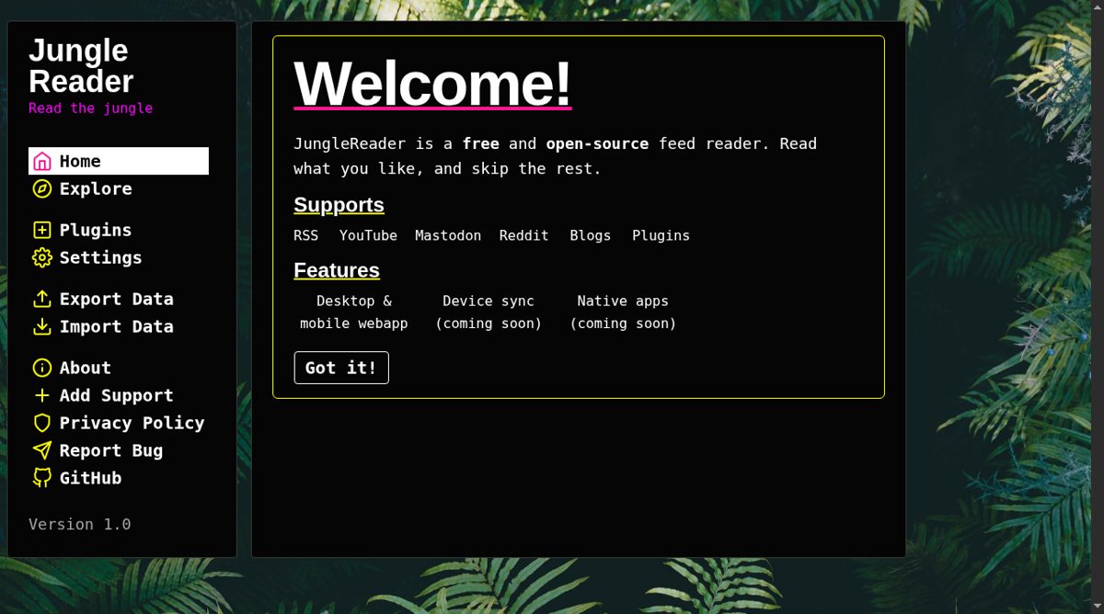Click the Plugins label under Supports
Viewport: 1104px width, 614px height.
(x=661, y=235)
